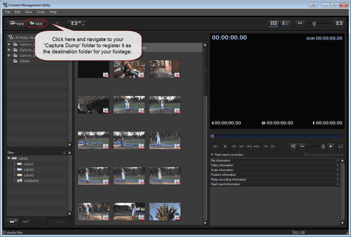The height and width of the screenshot is (237, 351).
Task: Expand the File information section
Action: click(x=337, y=161)
